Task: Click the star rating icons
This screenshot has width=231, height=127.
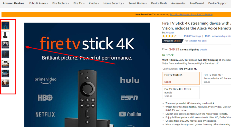Action: coord(169,36)
